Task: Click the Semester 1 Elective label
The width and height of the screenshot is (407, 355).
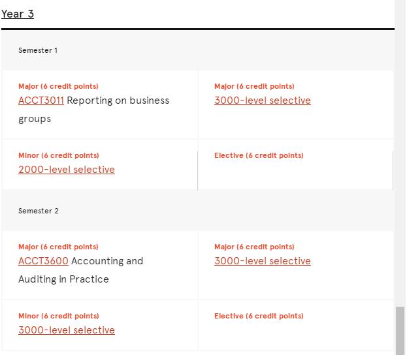Action: click(x=259, y=155)
